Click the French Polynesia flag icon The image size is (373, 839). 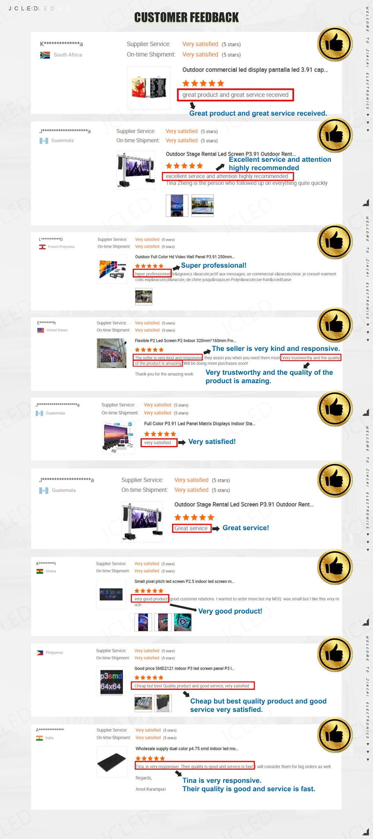coord(42,247)
